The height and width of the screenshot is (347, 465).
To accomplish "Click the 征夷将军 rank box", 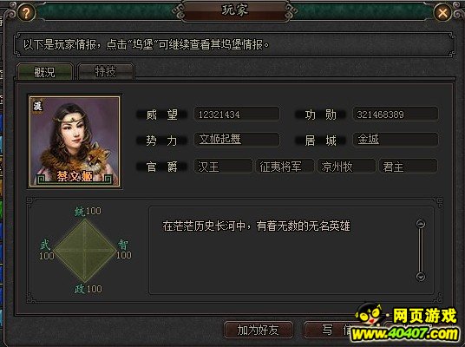I will click(285, 167).
